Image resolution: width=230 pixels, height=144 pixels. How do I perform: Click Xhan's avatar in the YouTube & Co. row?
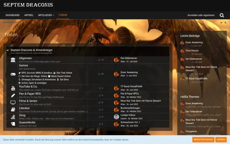point(116,88)
